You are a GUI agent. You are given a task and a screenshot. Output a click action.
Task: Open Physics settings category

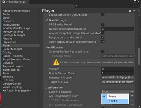[7, 39]
